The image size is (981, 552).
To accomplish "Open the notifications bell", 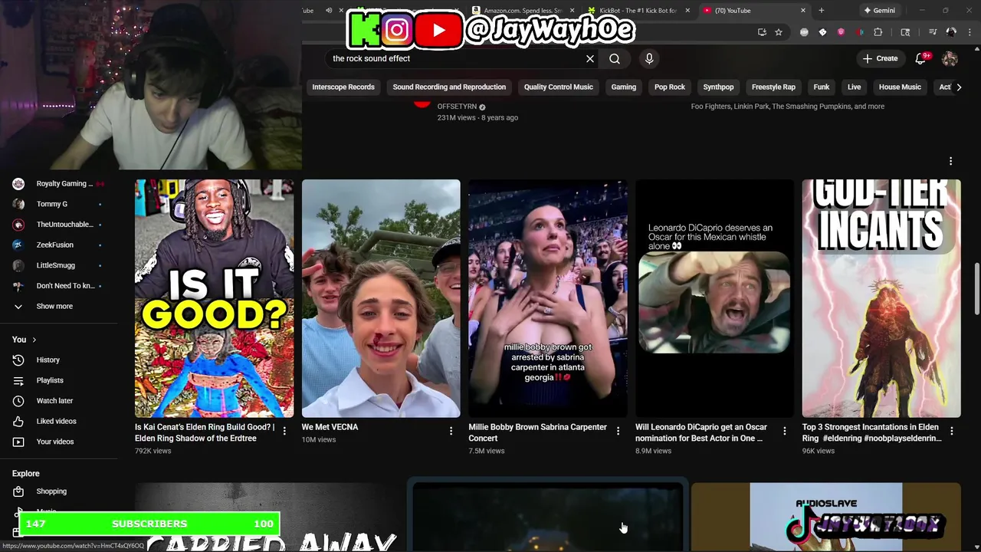I will 921,58.
